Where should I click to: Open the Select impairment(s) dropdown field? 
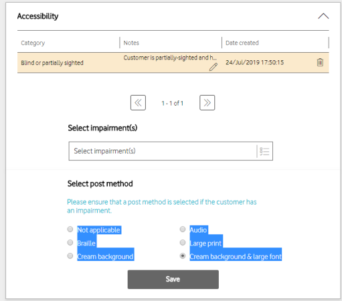click(171, 151)
